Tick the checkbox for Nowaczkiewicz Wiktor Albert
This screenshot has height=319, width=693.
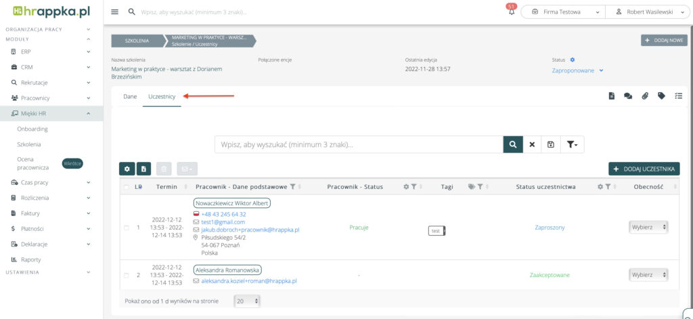pyautogui.click(x=126, y=228)
